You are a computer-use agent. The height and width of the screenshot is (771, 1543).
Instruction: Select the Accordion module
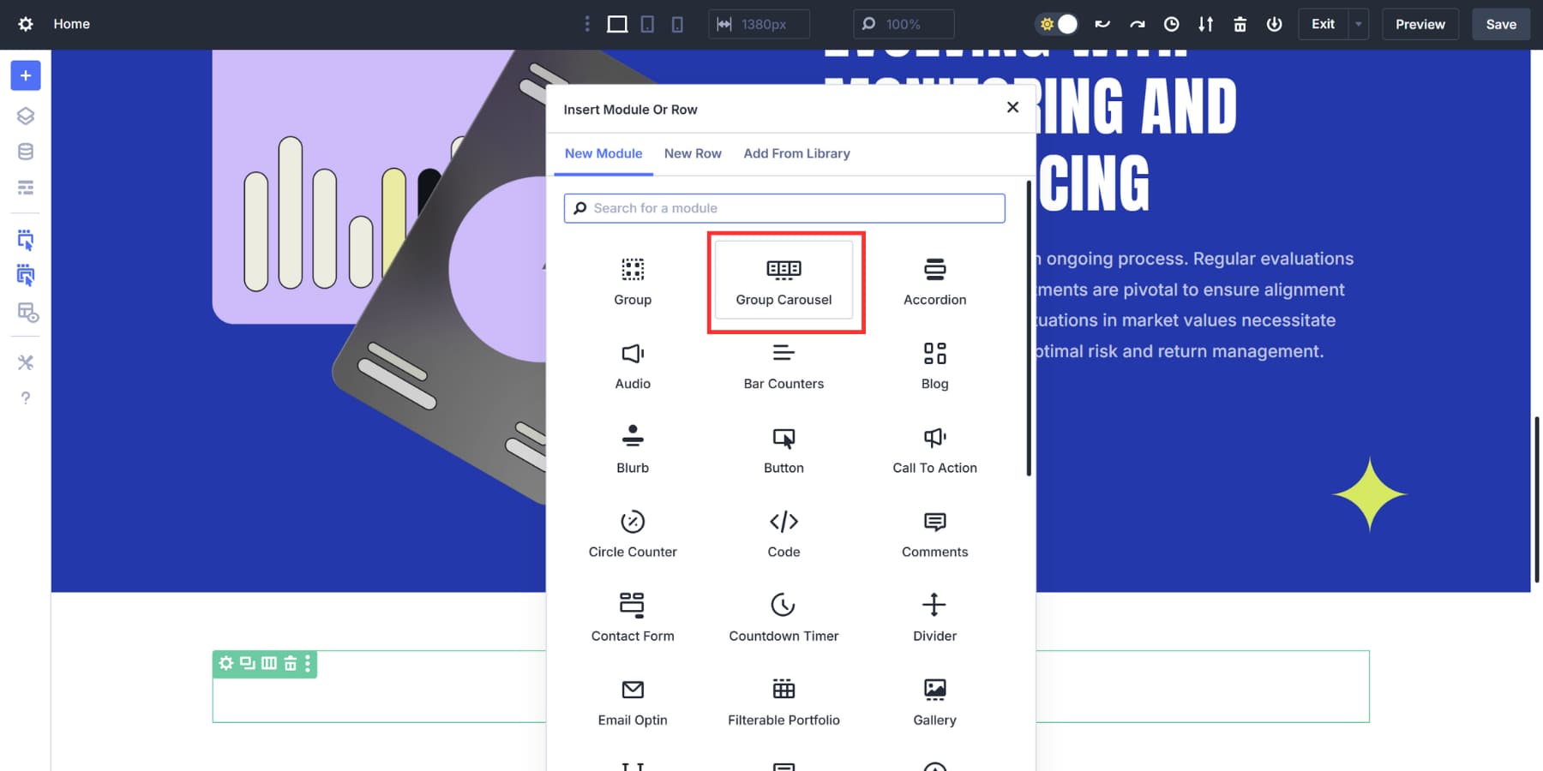[x=934, y=281]
